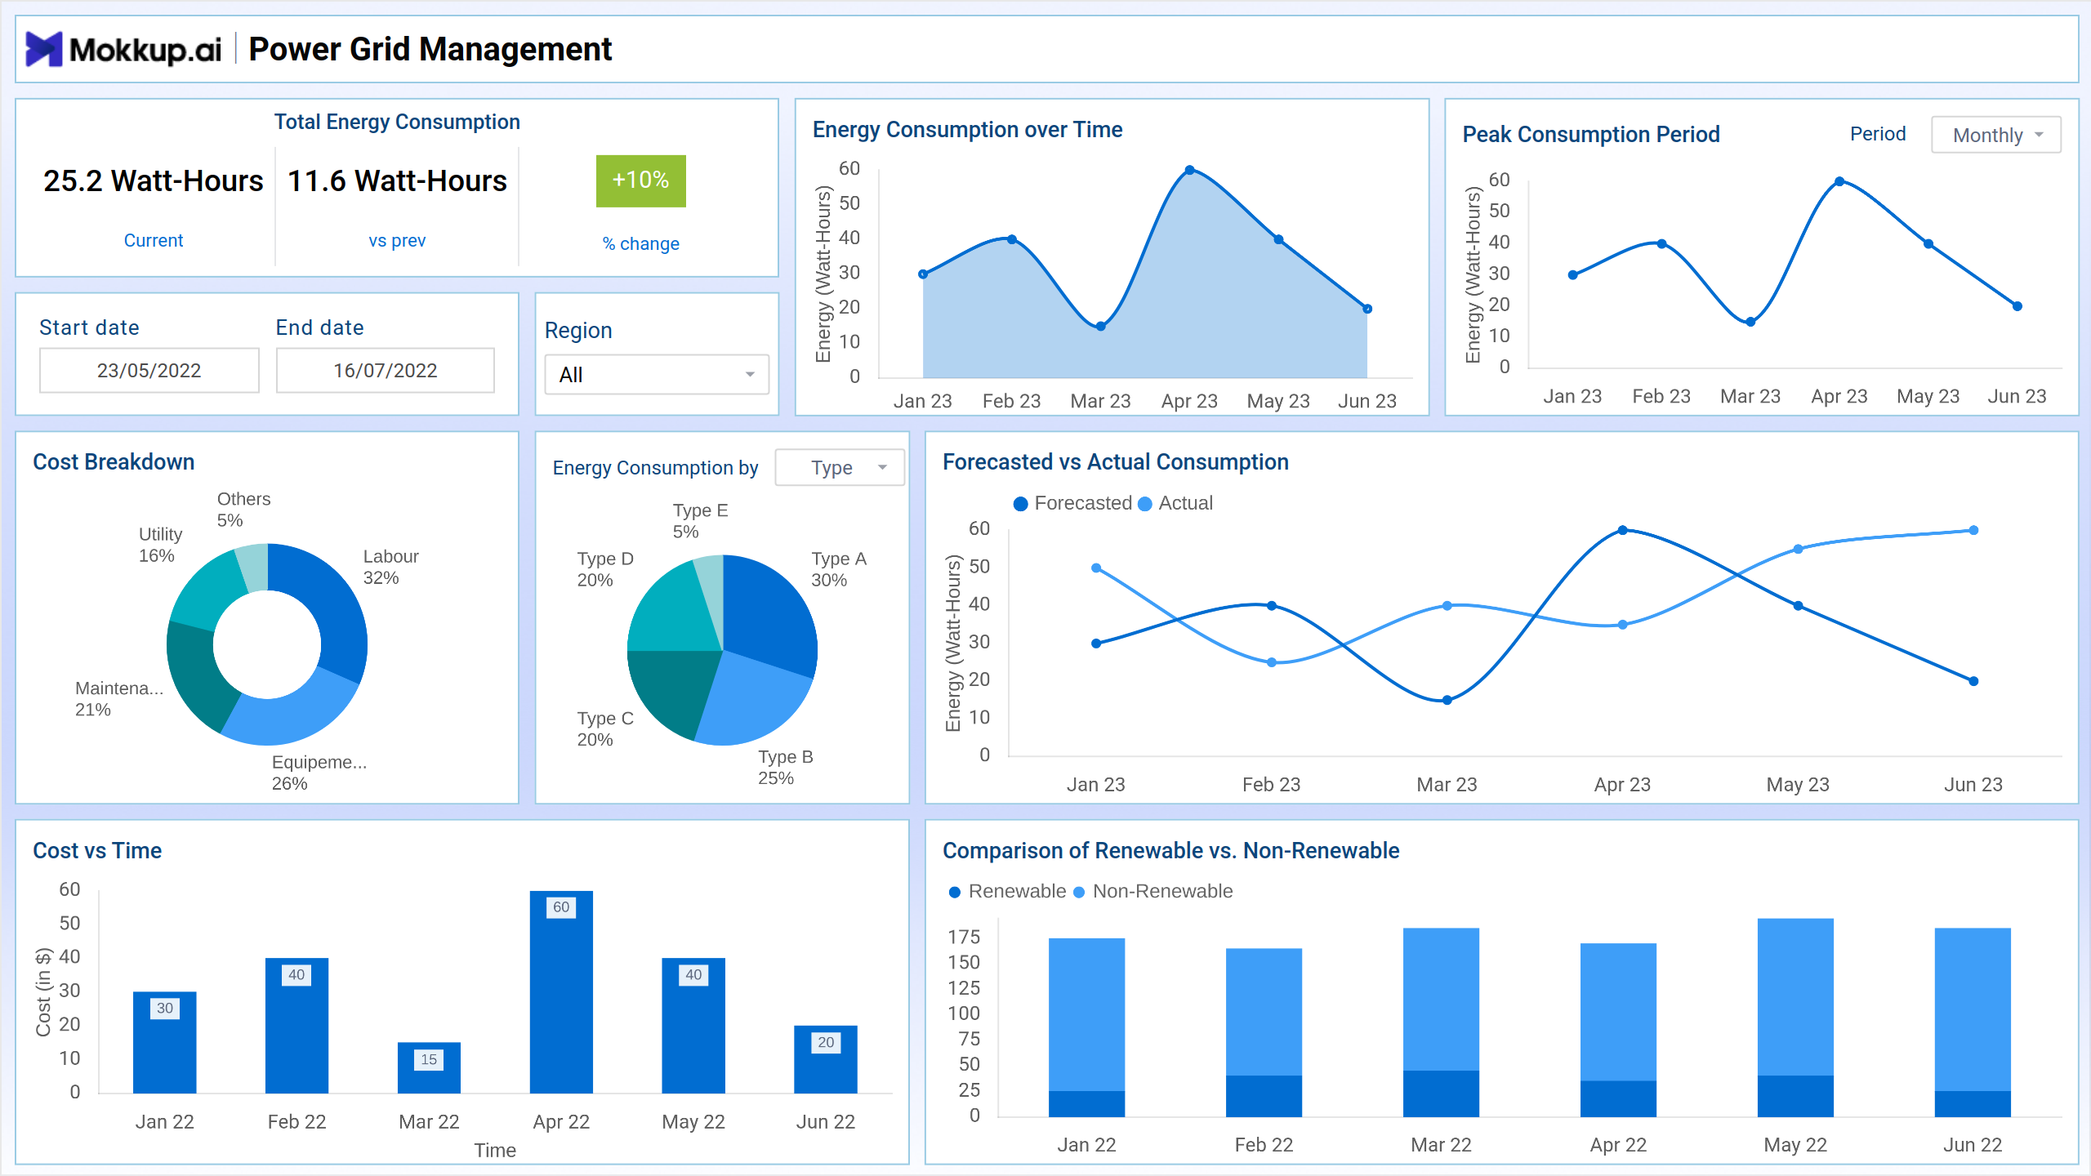Click the May 22 Non-Renewable stacked bar segment

pos(1796,996)
